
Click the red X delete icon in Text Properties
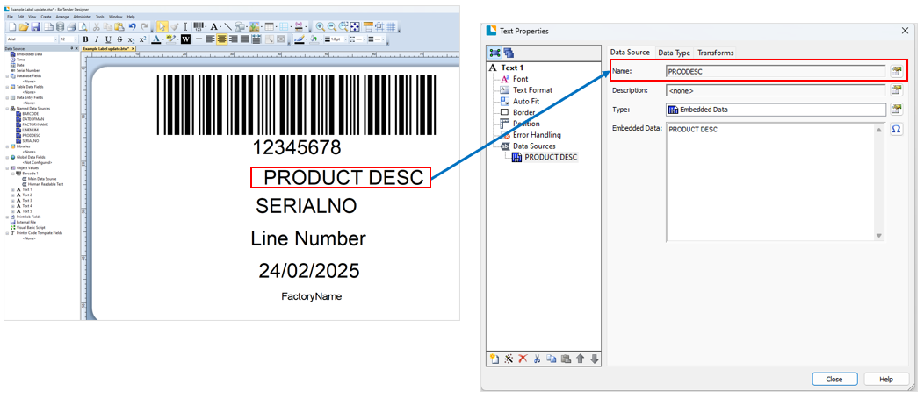pyautogui.click(x=523, y=359)
